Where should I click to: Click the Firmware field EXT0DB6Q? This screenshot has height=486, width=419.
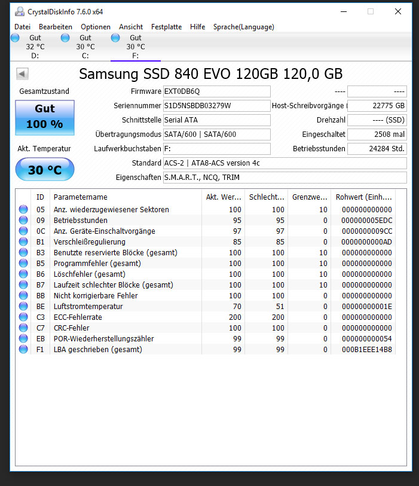coord(216,91)
